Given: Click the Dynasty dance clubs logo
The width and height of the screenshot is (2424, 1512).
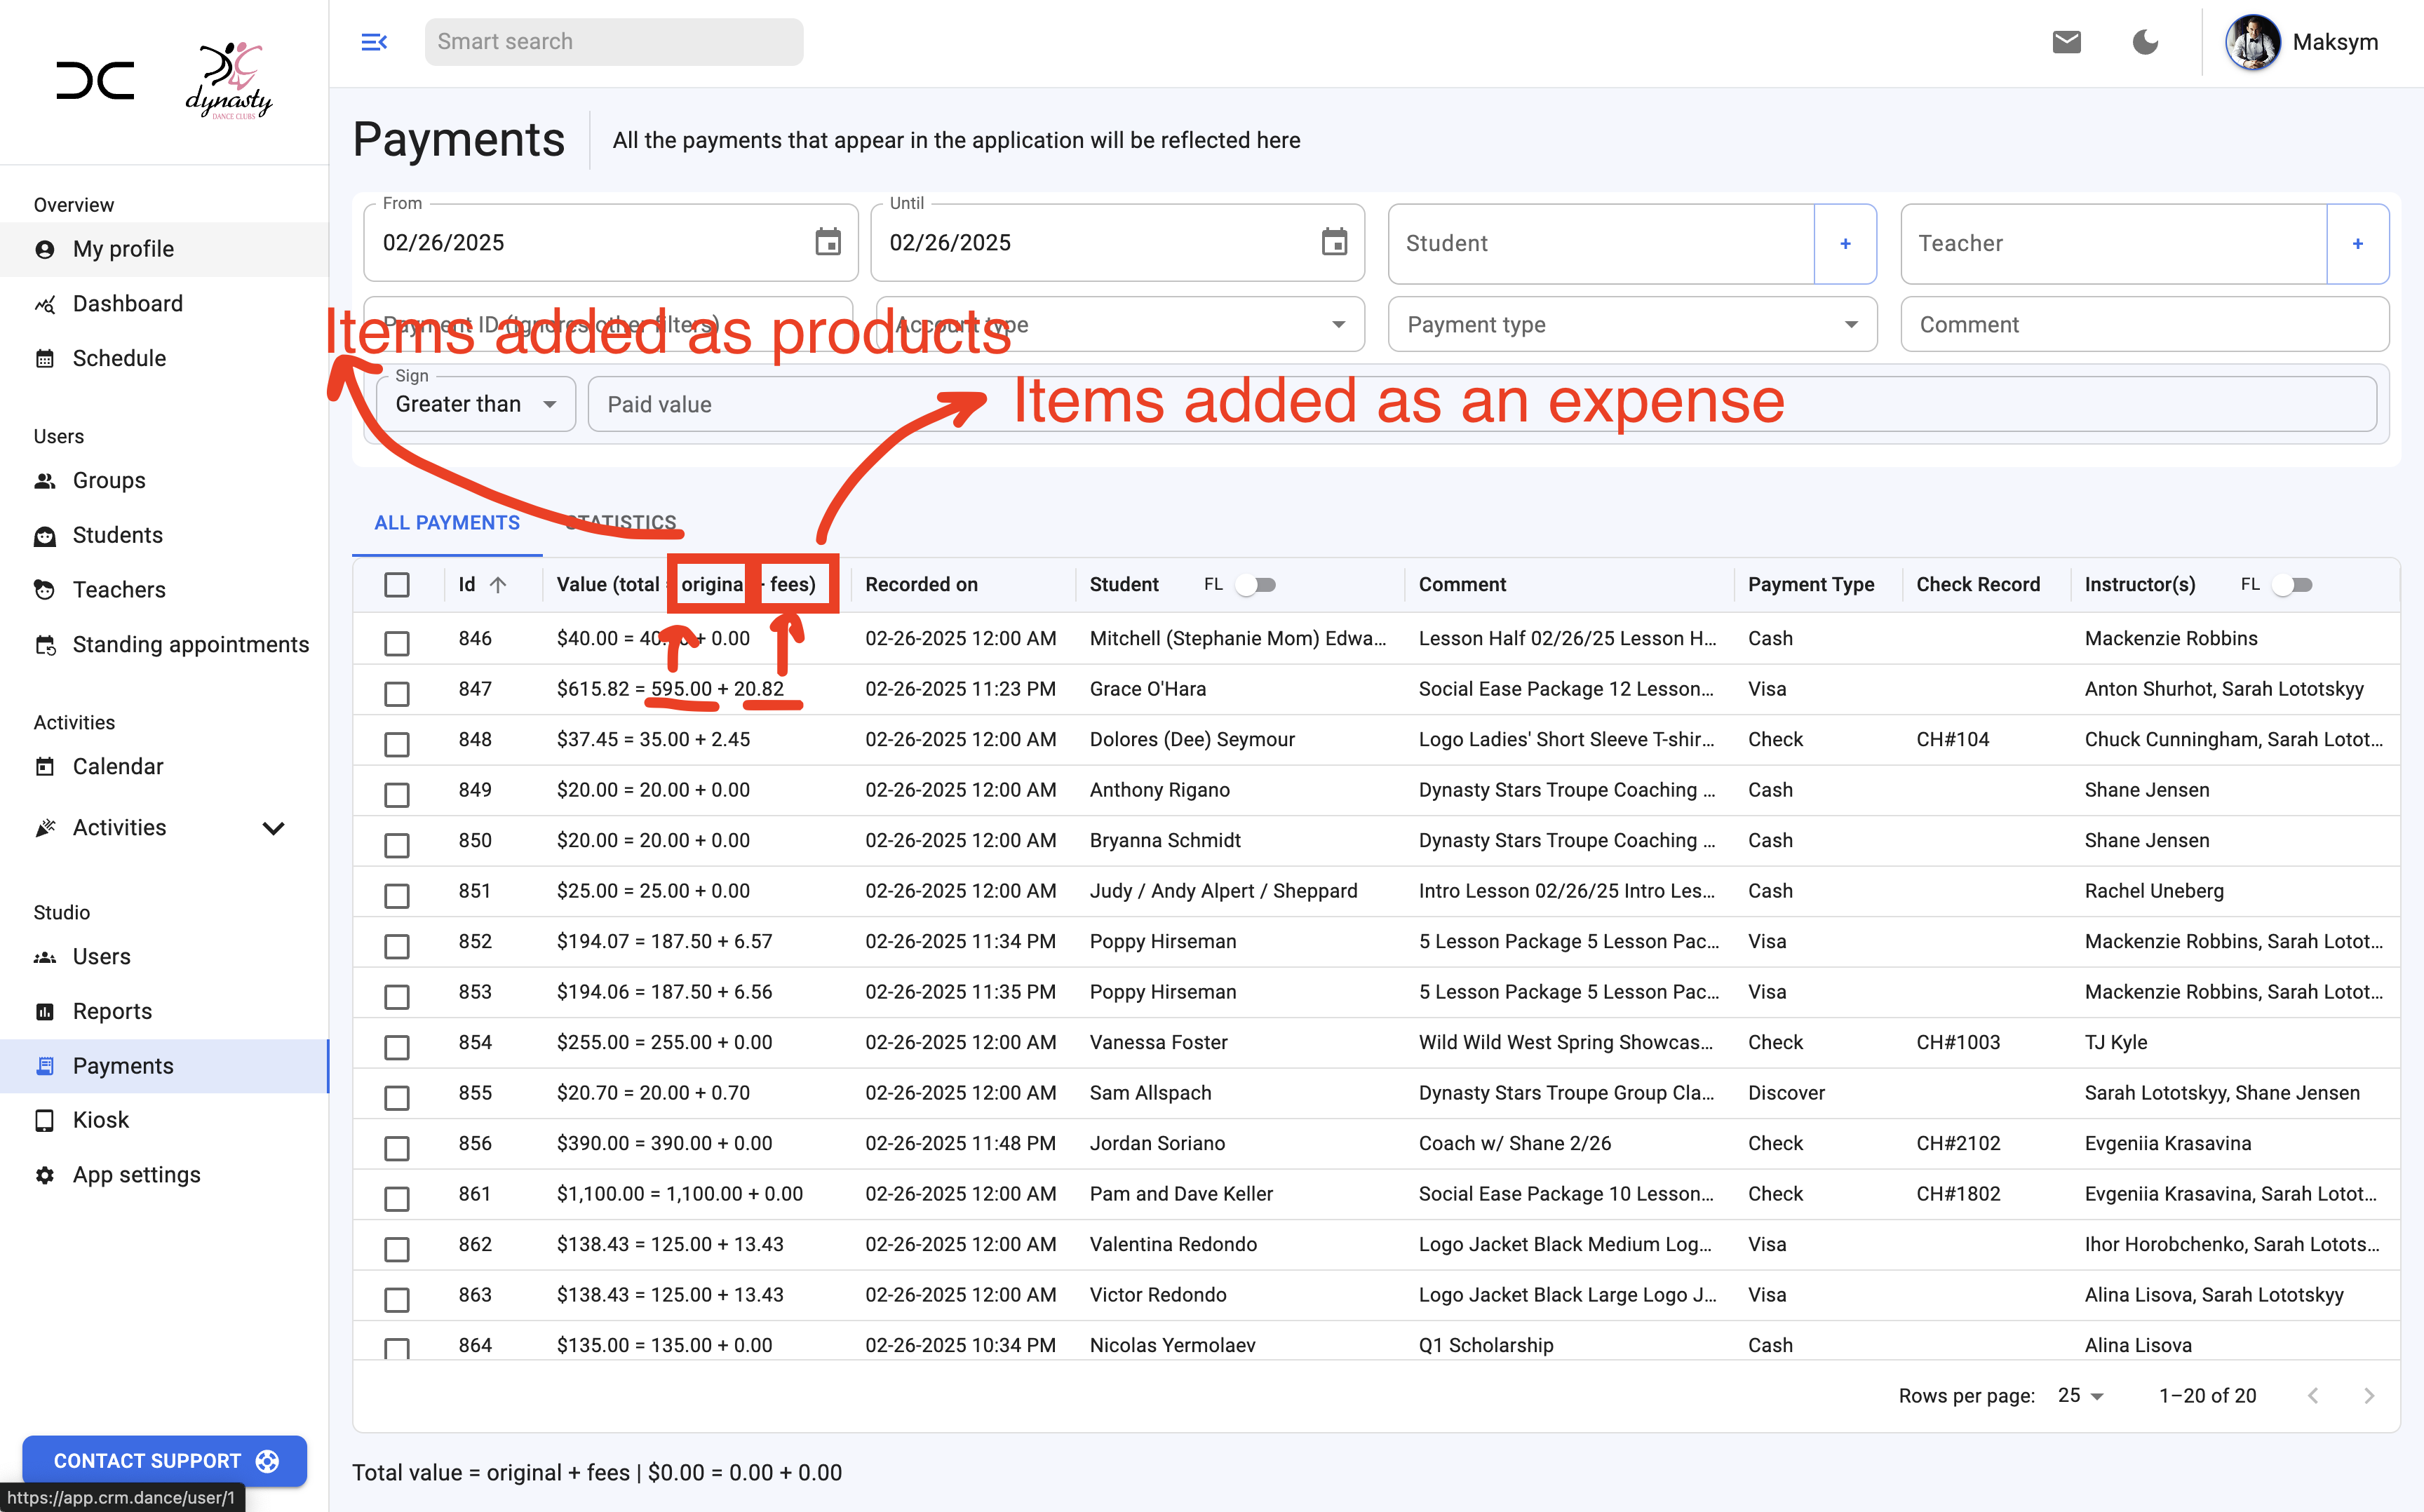Looking at the screenshot, I should [x=229, y=81].
